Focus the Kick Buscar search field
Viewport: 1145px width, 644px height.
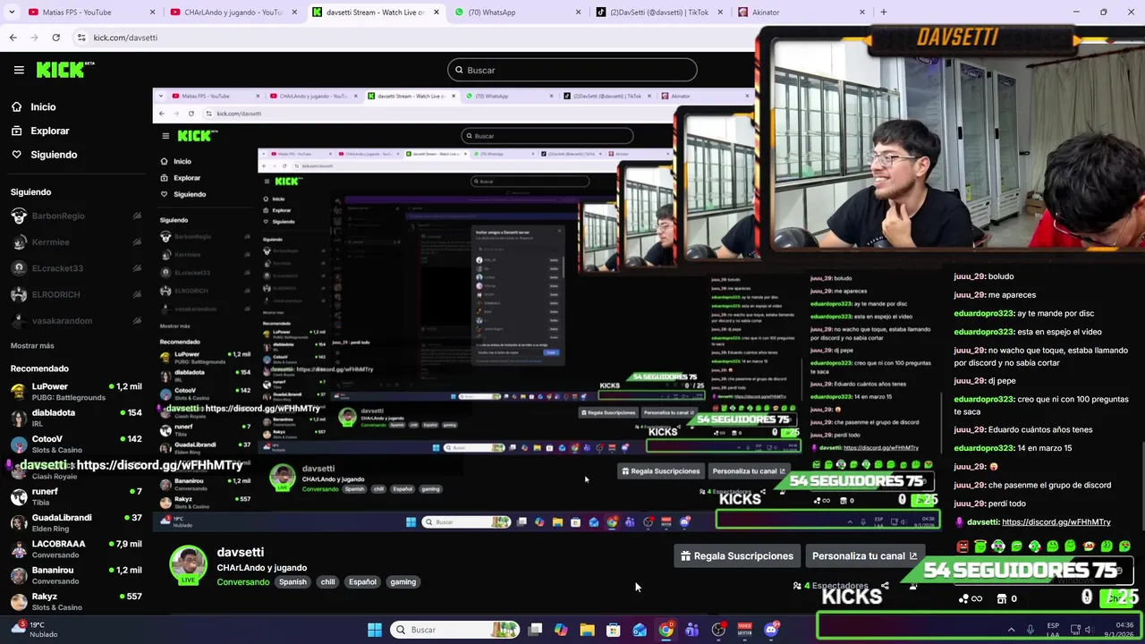[x=572, y=70]
